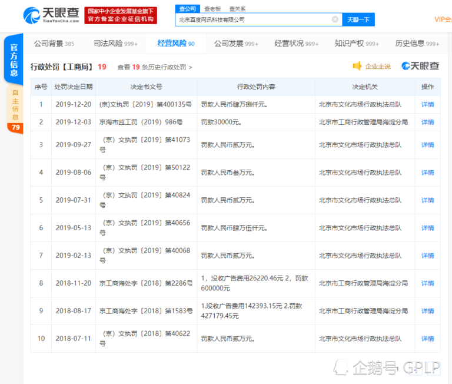Select the text 罚款30000元
Image resolution: width=452 pixels, height=384 pixels.
point(220,123)
